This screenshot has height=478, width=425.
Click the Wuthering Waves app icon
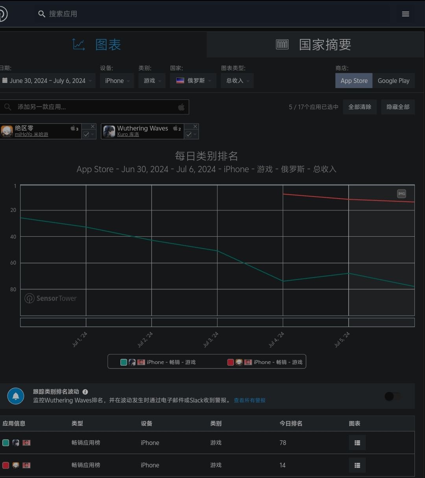click(x=109, y=131)
